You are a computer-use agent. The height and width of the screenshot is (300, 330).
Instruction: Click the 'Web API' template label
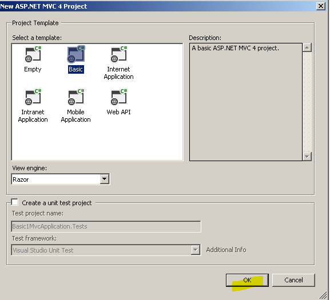tap(119, 112)
